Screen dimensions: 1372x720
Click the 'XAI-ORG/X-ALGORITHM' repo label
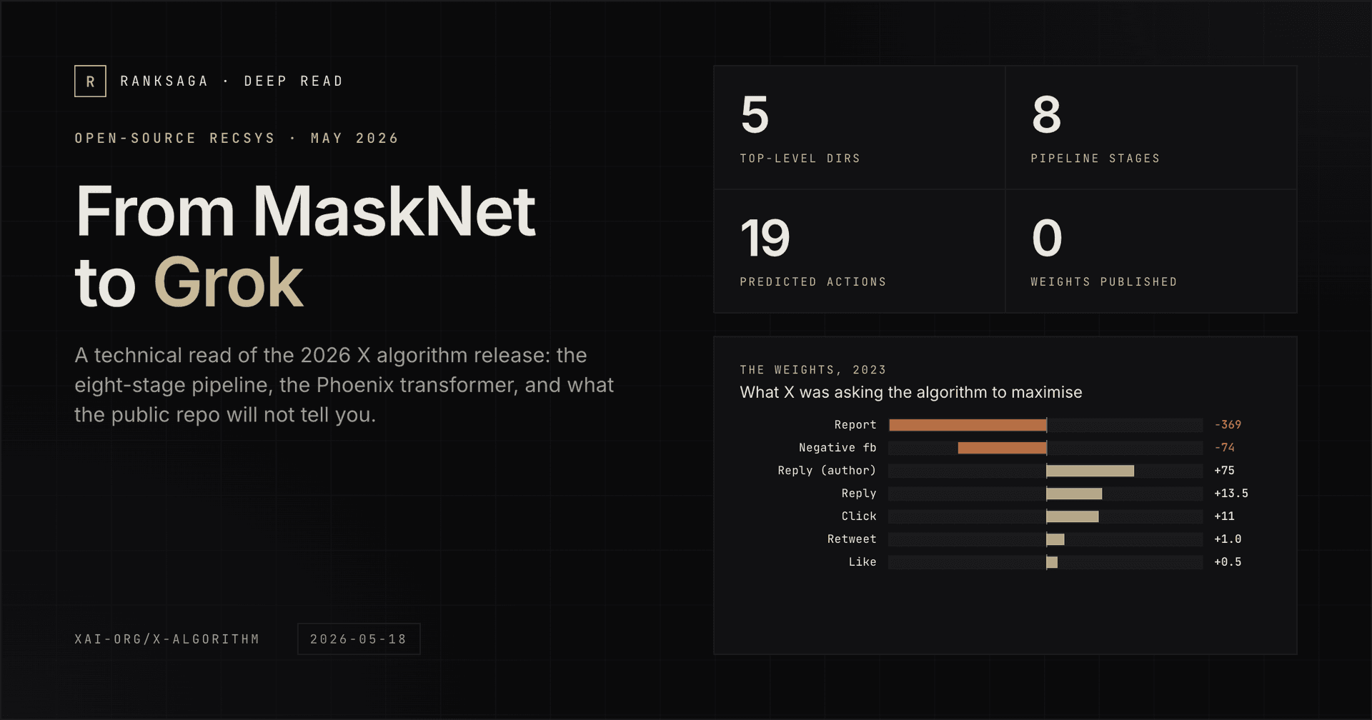(x=167, y=639)
